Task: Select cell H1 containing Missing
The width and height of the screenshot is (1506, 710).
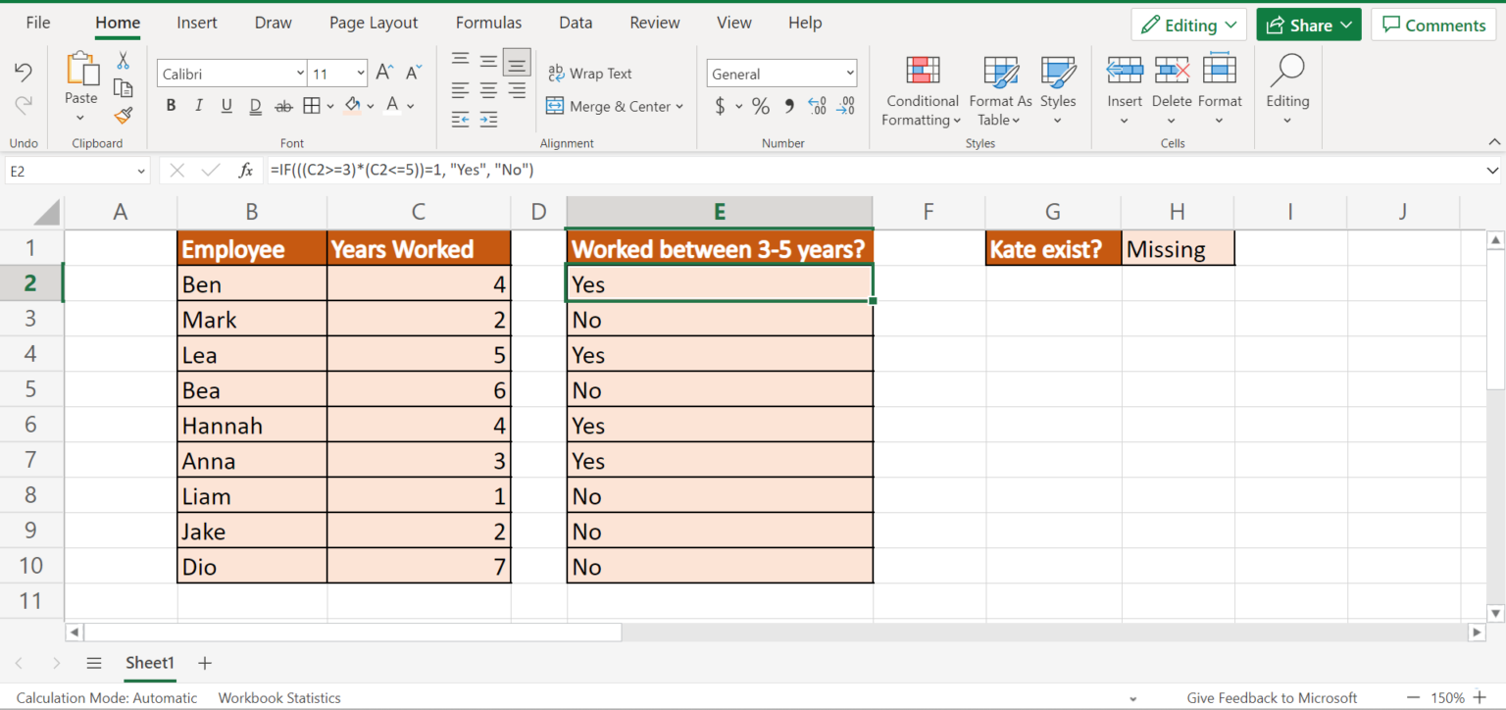Action: [x=1178, y=249]
